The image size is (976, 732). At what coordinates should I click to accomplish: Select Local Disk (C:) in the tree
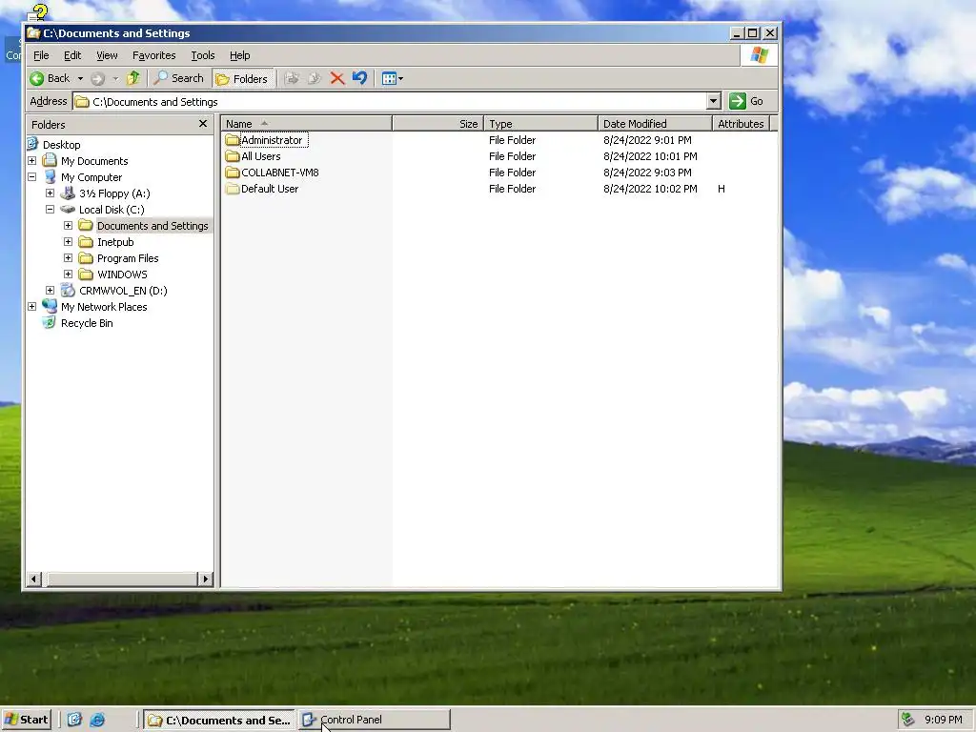click(x=112, y=210)
